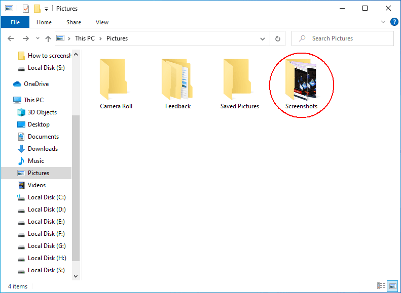Expand the address bar history dropdown
This screenshot has height=293, width=401.
pyautogui.click(x=263, y=39)
